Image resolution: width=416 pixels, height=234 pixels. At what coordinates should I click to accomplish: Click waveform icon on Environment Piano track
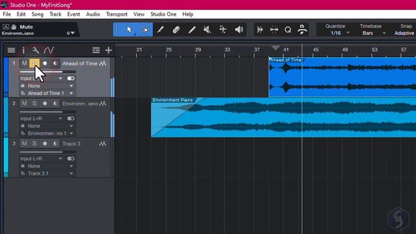[103, 103]
